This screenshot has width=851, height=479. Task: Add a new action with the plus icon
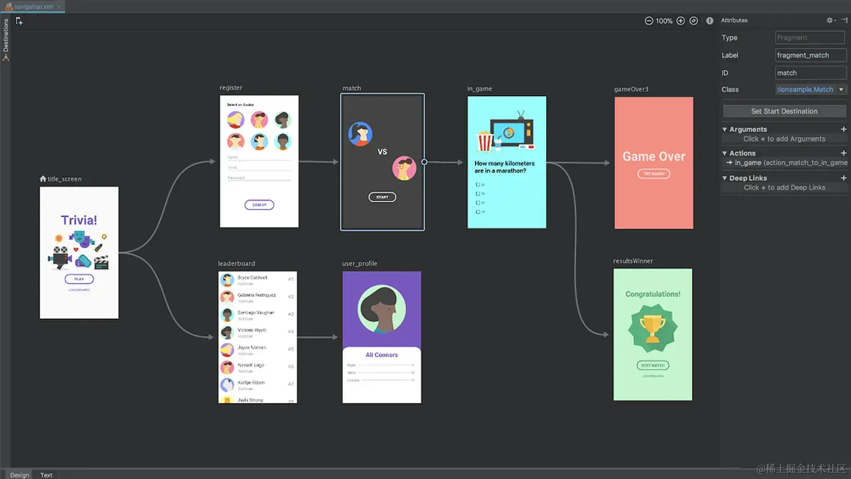coord(844,153)
